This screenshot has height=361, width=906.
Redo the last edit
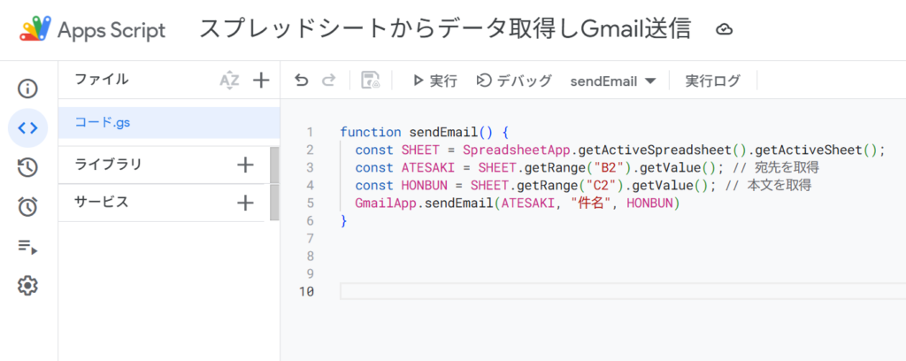click(329, 81)
